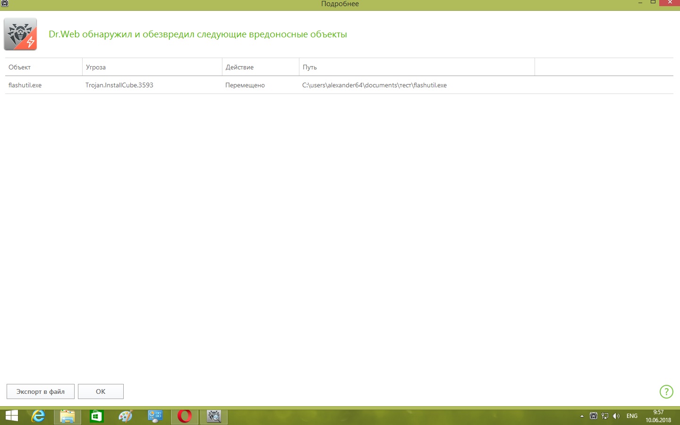Select the Trojan.InstallCube.3593 threat cell

[119, 85]
